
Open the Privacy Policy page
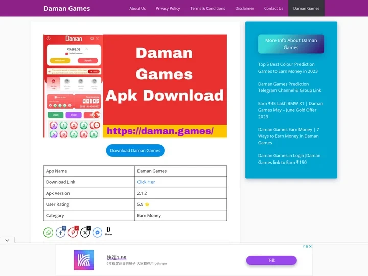point(168,8)
